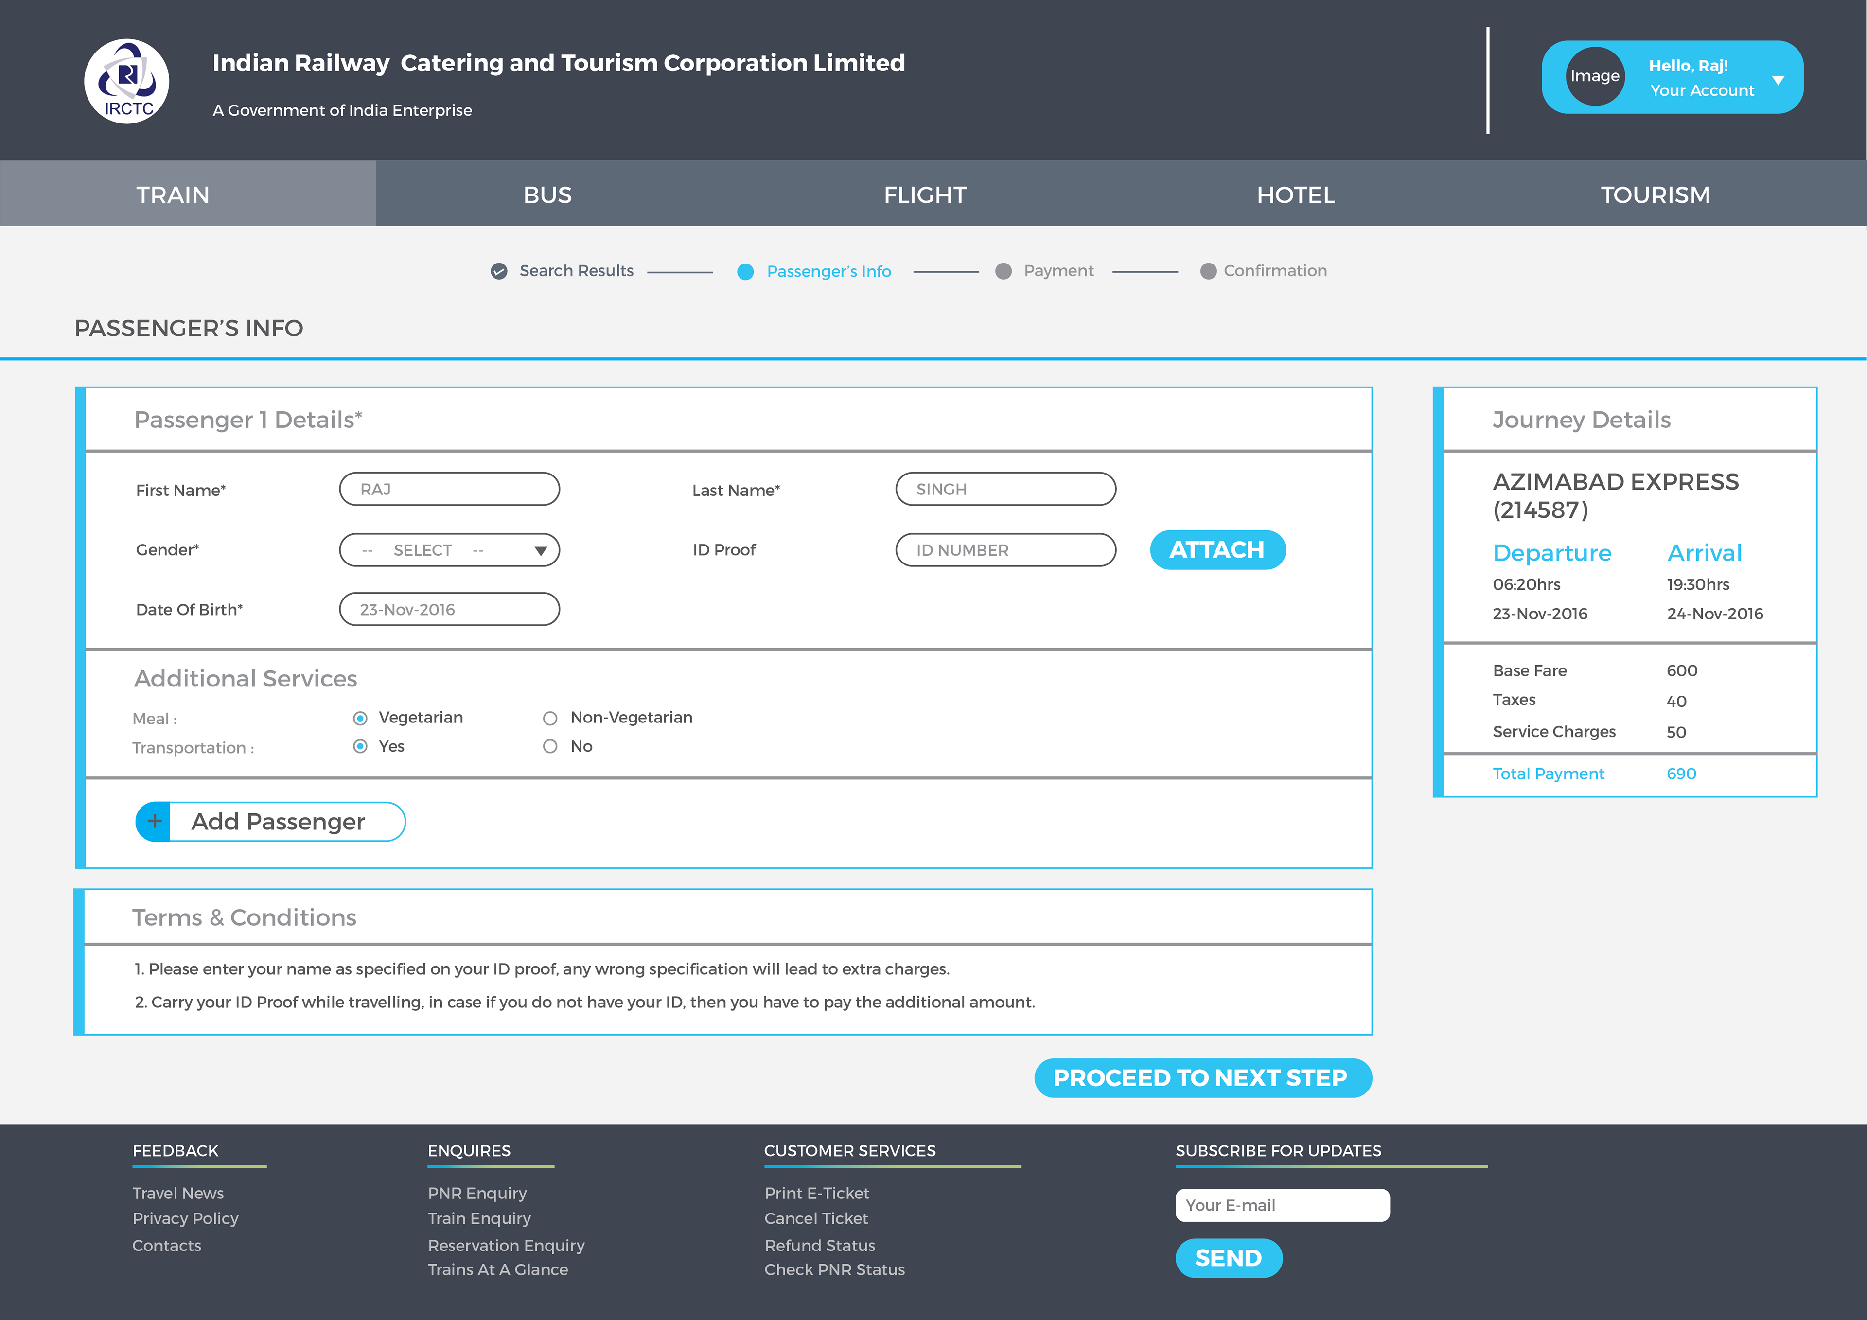The height and width of the screenshot is (1320, 1867).
Task: Click the SEND button
Action: click(1229, 1258)
